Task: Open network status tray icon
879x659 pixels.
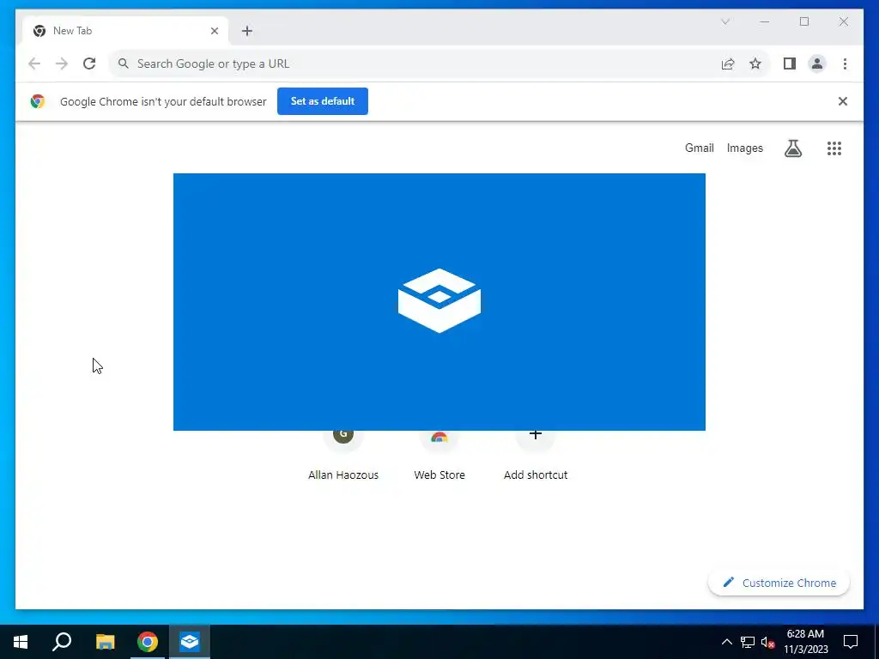Action: (x=748, y=642)
